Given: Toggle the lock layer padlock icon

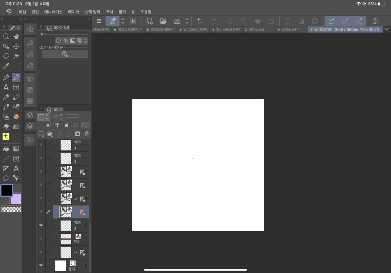Looking at the screenshot, I should 66,125.
